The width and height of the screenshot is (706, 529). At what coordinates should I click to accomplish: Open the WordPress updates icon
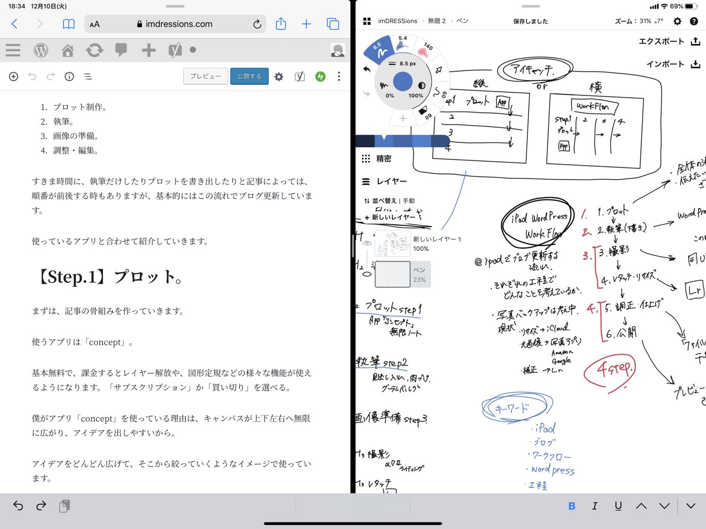[95, 50]
